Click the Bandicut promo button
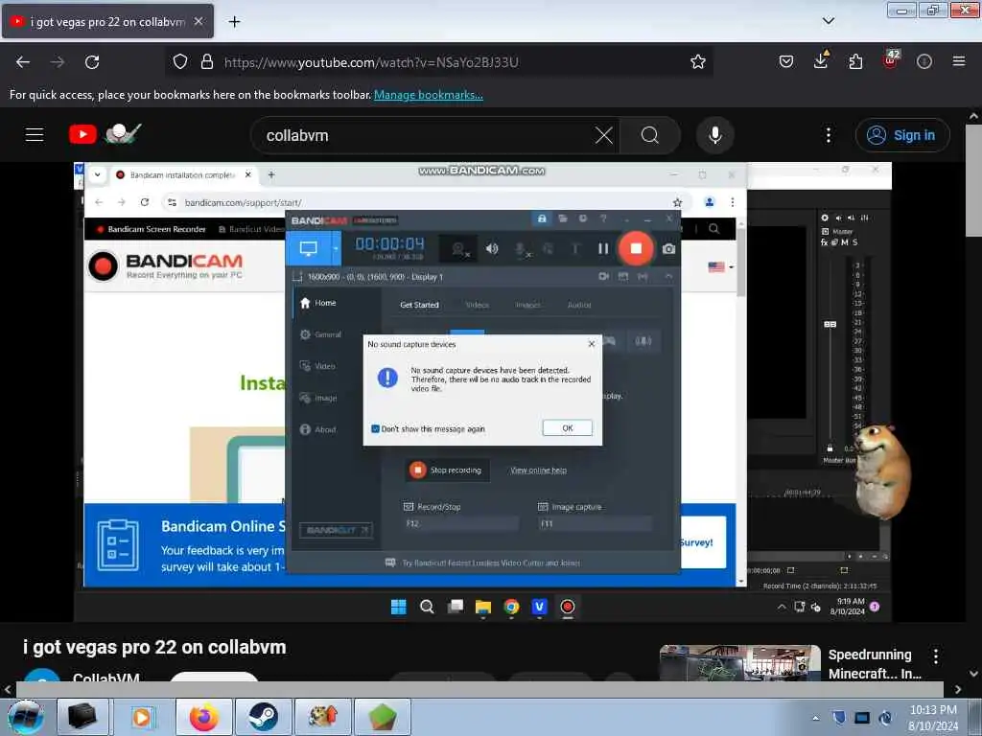 (x=337, y=530)
